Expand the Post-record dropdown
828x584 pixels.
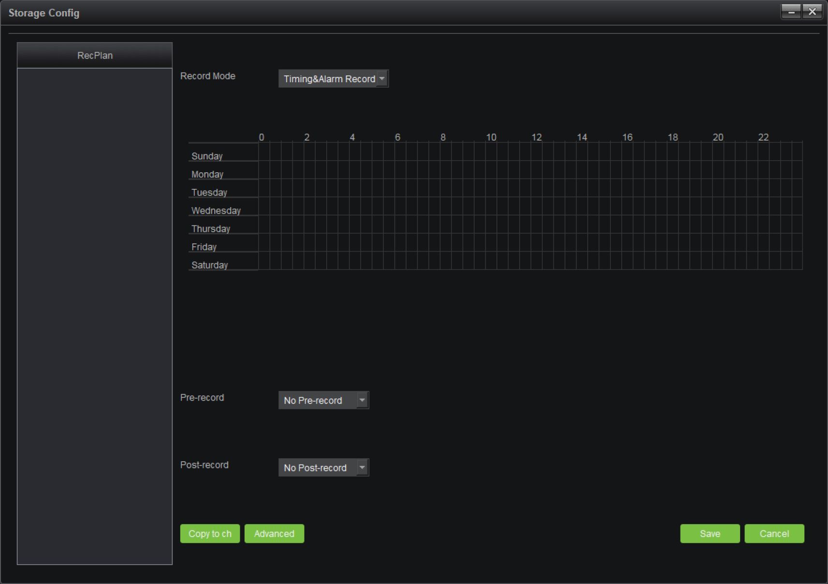pos(323,467)
